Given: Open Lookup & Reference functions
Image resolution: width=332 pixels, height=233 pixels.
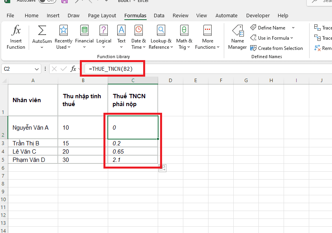Looking at the screenshot, I should 161,37.
